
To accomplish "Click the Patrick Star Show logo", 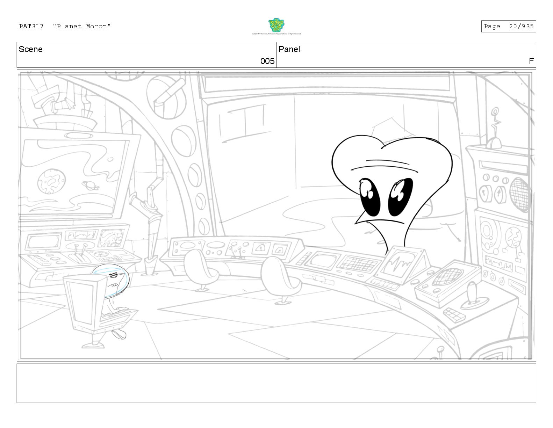I will pos(276,25).
